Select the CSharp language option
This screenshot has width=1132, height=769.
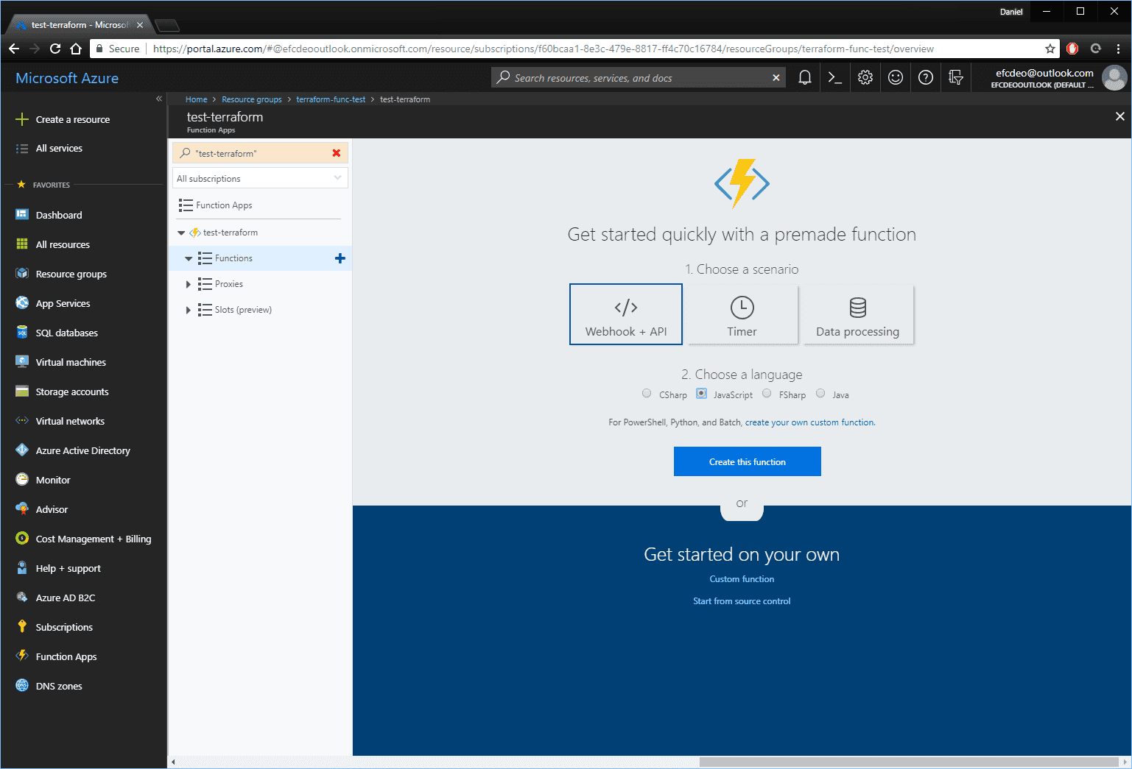pyautogui.click(x=647, y=394)
